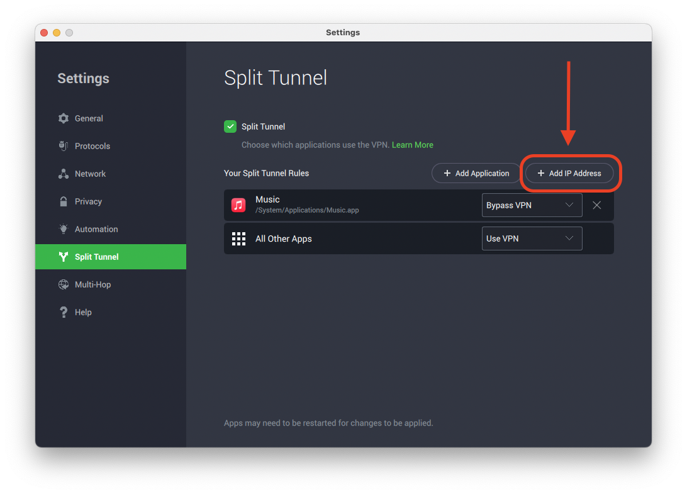Click the Automation lightbulb icon

pyautogui.click(x=64, y=229)
